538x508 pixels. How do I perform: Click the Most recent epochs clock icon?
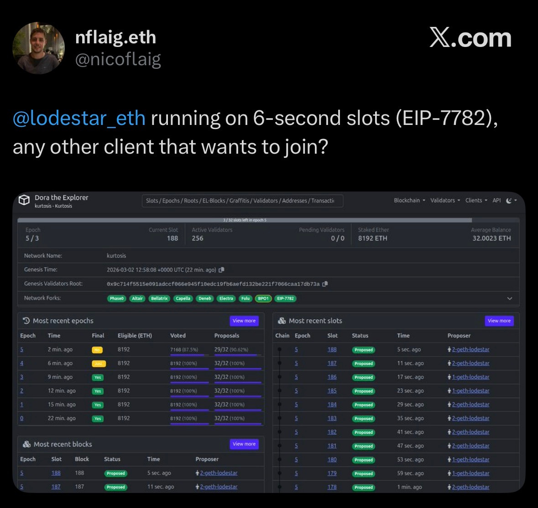(26, 321)
